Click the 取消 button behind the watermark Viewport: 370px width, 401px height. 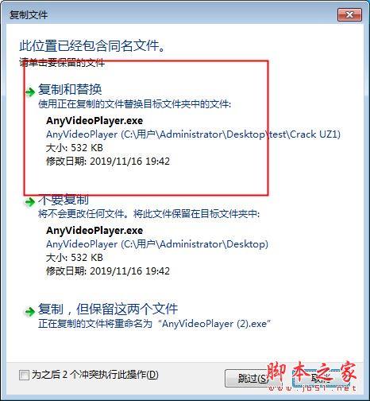(x=321, y=378)
